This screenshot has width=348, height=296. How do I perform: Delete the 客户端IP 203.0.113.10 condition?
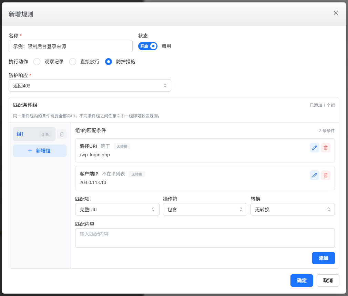coord(326,175)
